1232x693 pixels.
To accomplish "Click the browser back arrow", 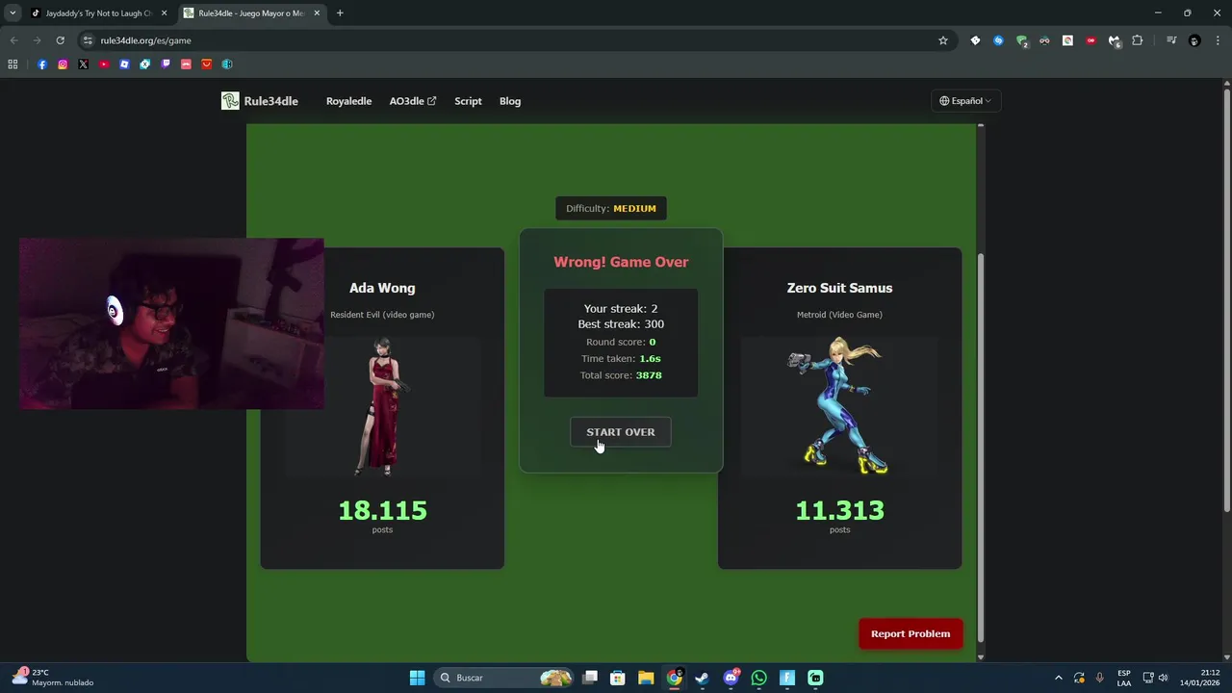I will (x=13, y=40).
